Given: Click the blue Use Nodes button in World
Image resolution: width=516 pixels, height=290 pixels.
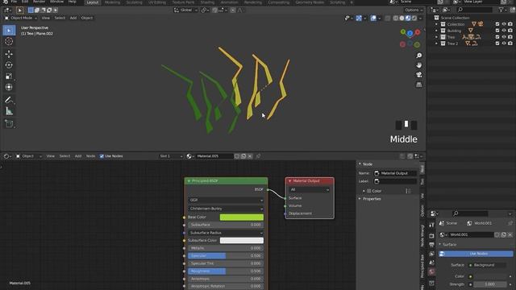Looking at the screenshot, I should point(476,254).
